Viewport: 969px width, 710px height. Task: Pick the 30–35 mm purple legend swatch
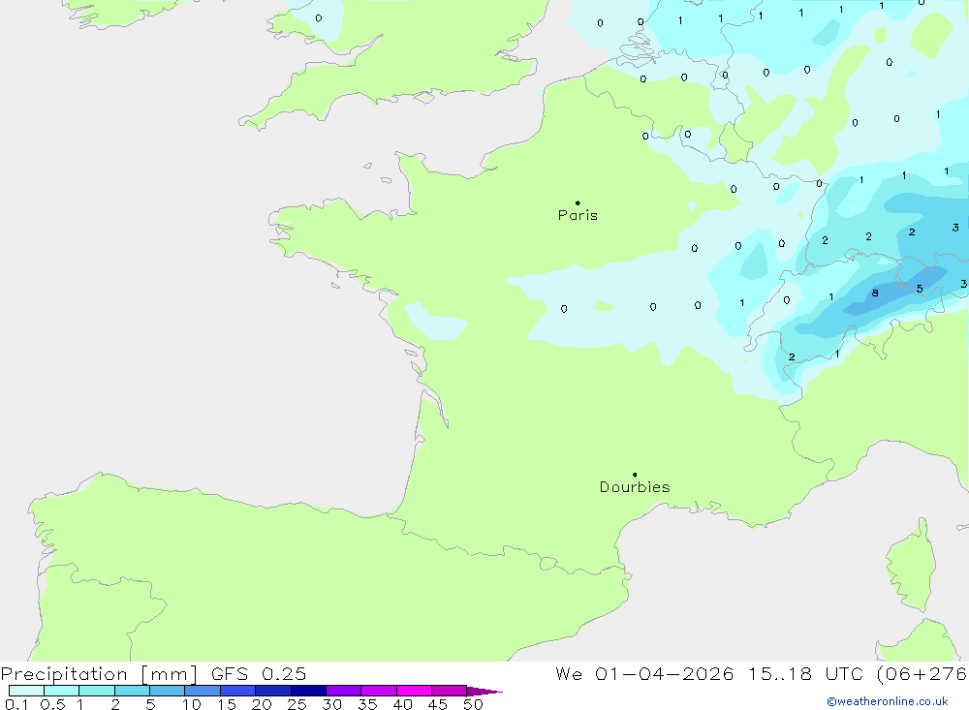(x=344, y=691)
